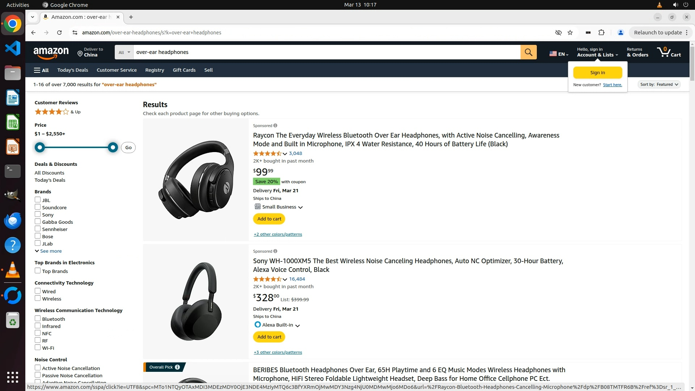Viewport: 695px width, 391px height.
Task: Click the Amazon logo
Action: click(x=51, y=53)
